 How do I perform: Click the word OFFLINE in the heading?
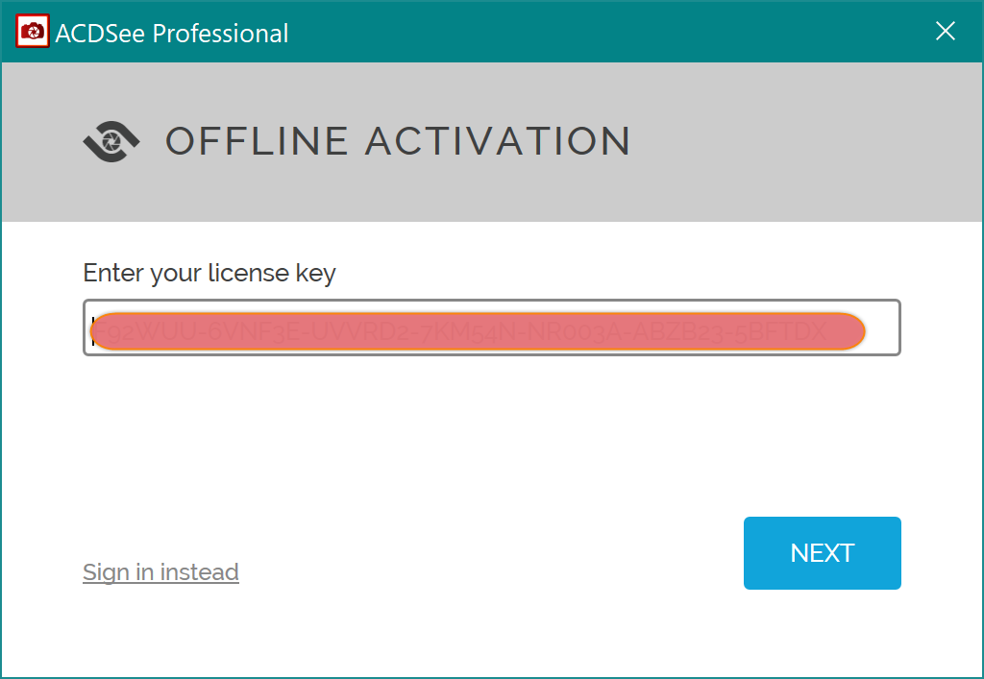[257, 141]
